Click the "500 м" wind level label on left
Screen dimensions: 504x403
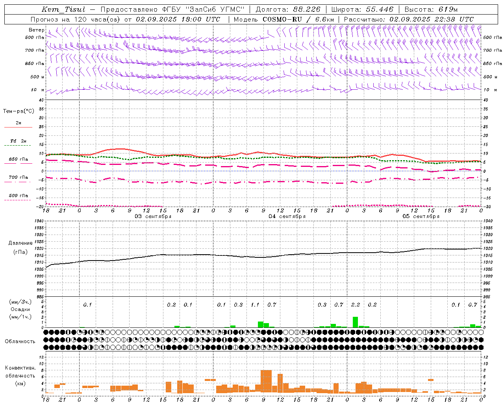click(x=37, y=77)
